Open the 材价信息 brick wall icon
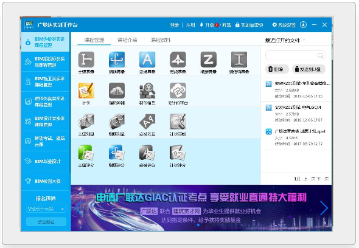359x248 pixels. click(x=147, y=91)
